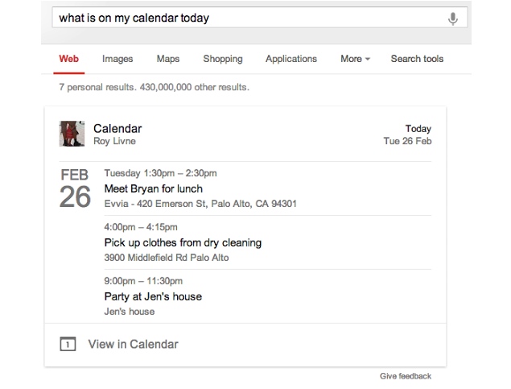Screen dimensions: 511x389
Task: Click the Give feedback link
Action: (406, 376)
